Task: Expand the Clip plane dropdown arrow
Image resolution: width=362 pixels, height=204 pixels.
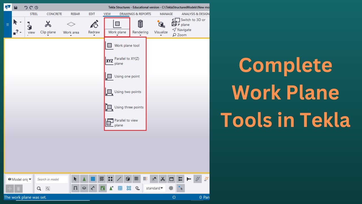Action: tap(48, 35)
